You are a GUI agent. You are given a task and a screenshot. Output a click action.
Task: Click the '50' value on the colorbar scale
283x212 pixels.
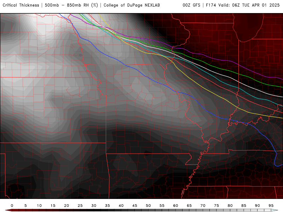click(x=148, y=206)
